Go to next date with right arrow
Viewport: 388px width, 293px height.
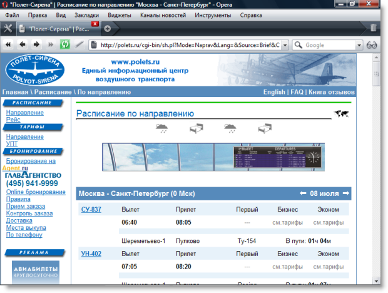[346, 193]
